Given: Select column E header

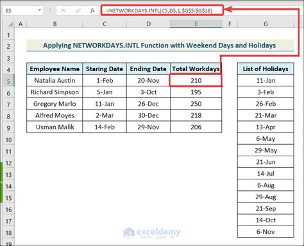Looking at the screenshot, I should pyautogui.click(x=196, y=24).
